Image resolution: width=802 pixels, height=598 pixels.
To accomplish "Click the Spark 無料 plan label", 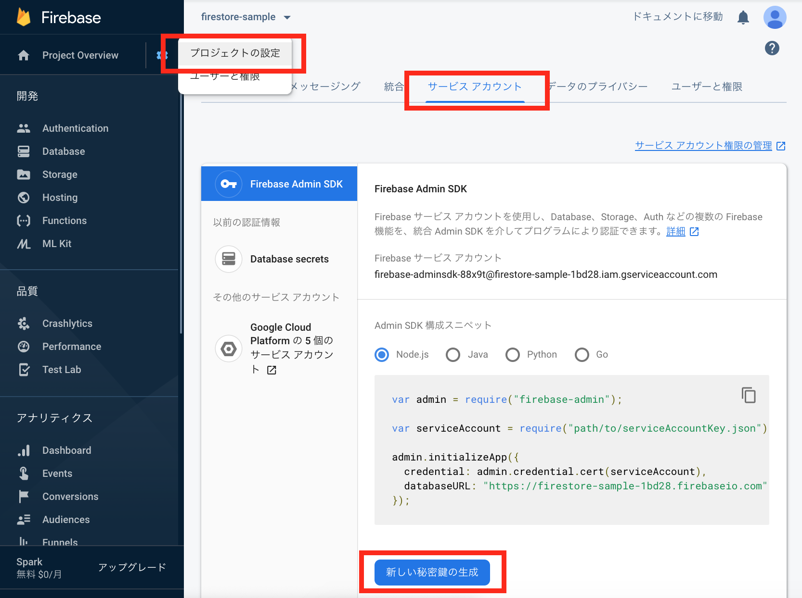I will [x=39, y=568].
